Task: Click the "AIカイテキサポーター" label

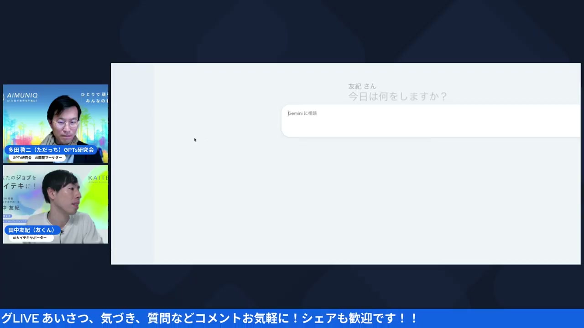Action: tap(31, 237)
